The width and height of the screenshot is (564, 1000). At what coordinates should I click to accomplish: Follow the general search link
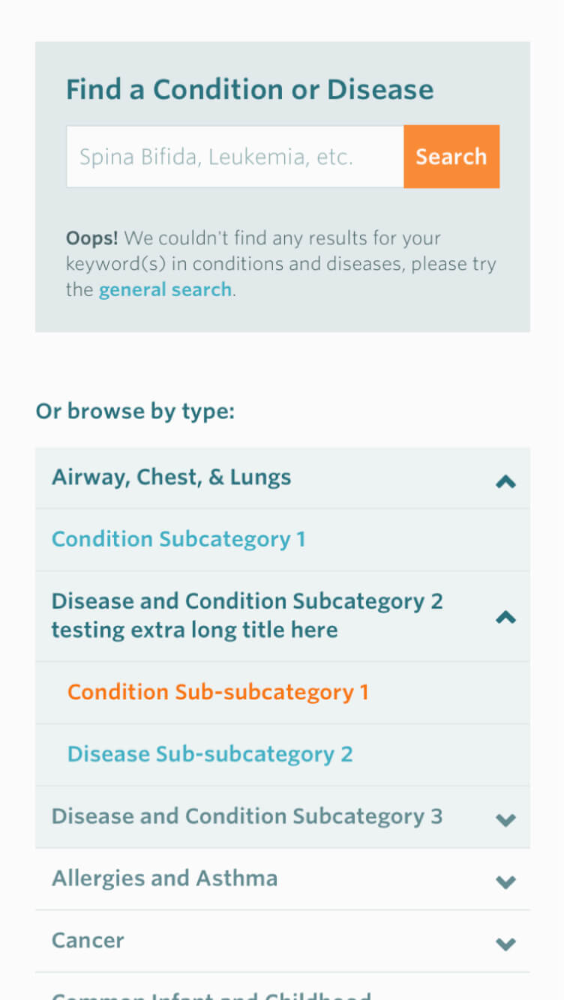pyautogui.click(x=165, y=290)
